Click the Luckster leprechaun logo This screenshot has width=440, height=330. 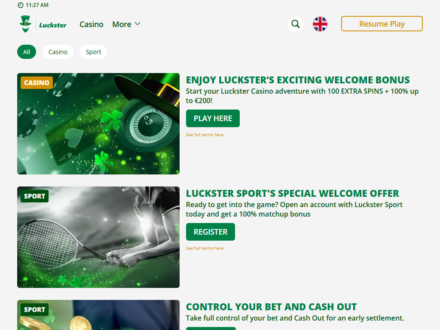43,24
